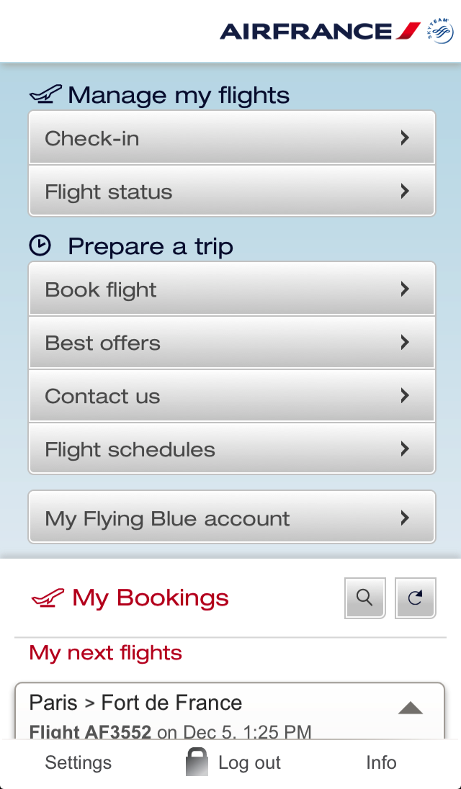Select the Book flight menu entry
This screenshot has height=789, width=461.
click(231, 289)
